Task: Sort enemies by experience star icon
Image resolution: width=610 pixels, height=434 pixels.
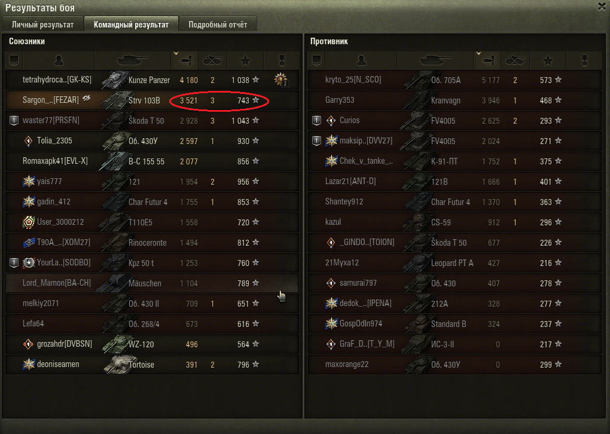Action: tap(548, 60)
